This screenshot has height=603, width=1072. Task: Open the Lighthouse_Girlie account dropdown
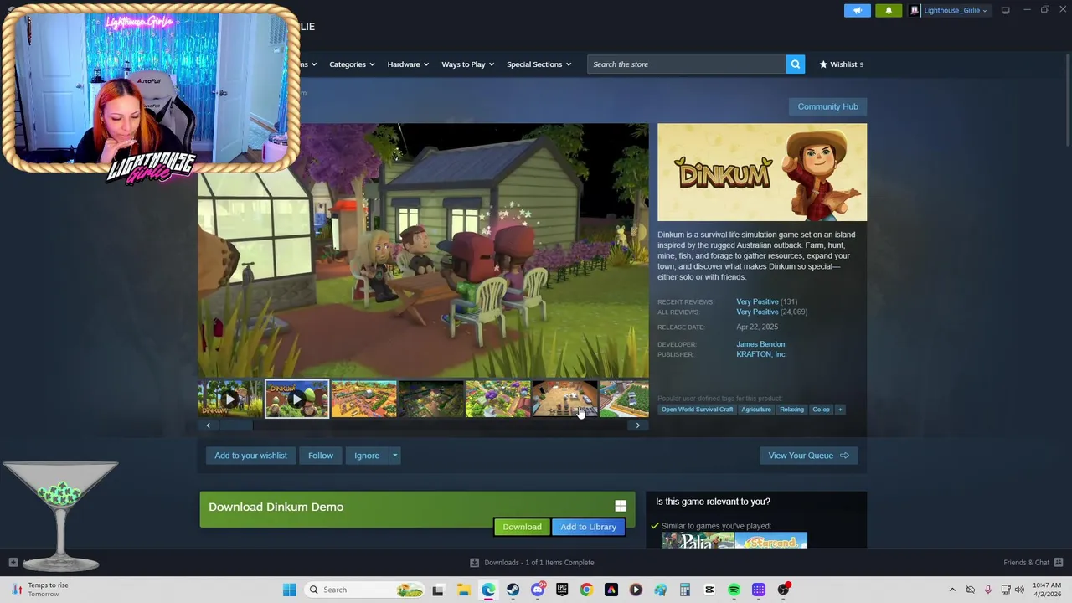pyautogui.click(x=955, y=10)
